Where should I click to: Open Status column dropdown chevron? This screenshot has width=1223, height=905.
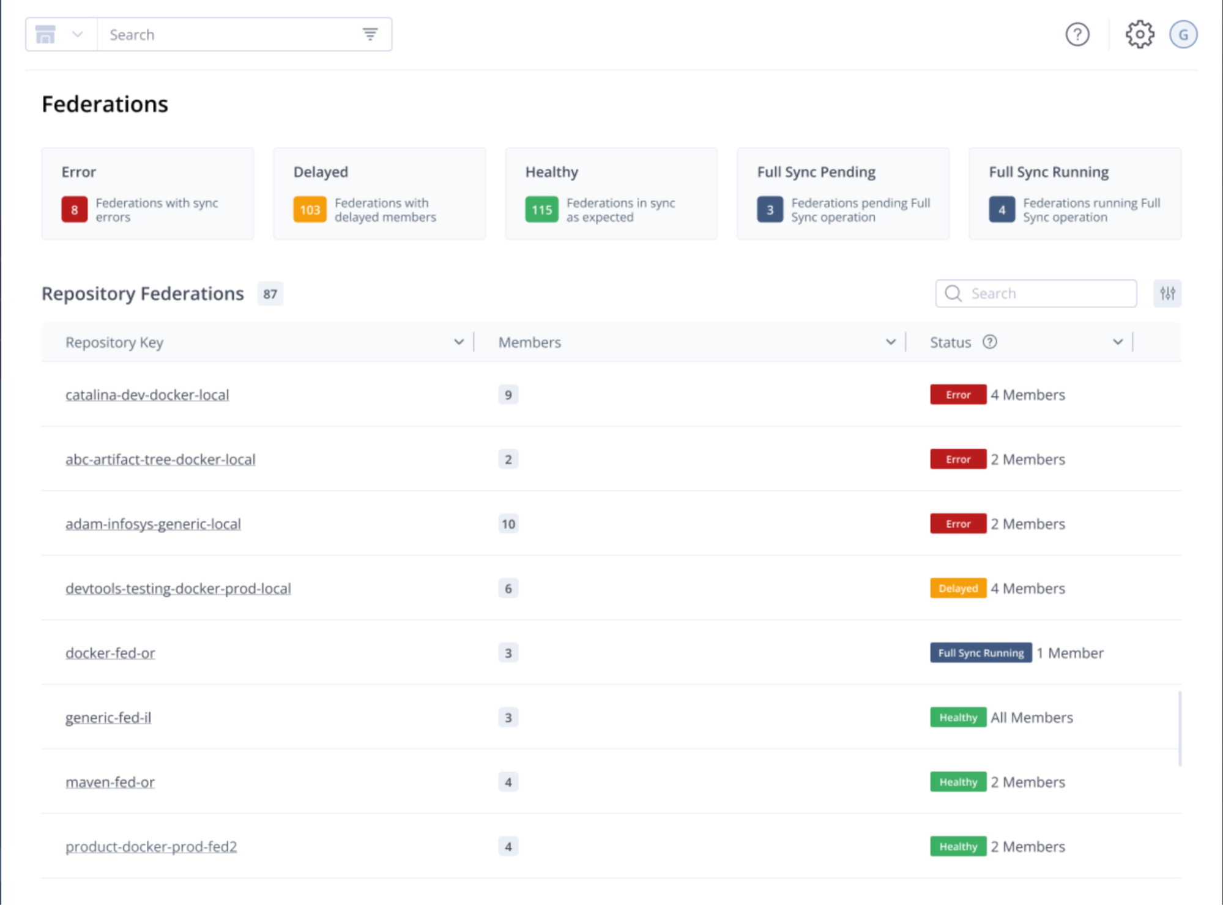coord(1117,342)
